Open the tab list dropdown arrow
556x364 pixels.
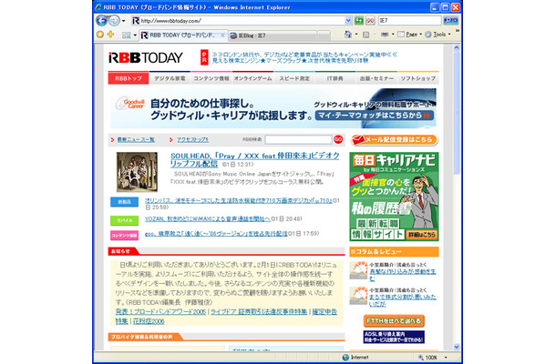135,35
